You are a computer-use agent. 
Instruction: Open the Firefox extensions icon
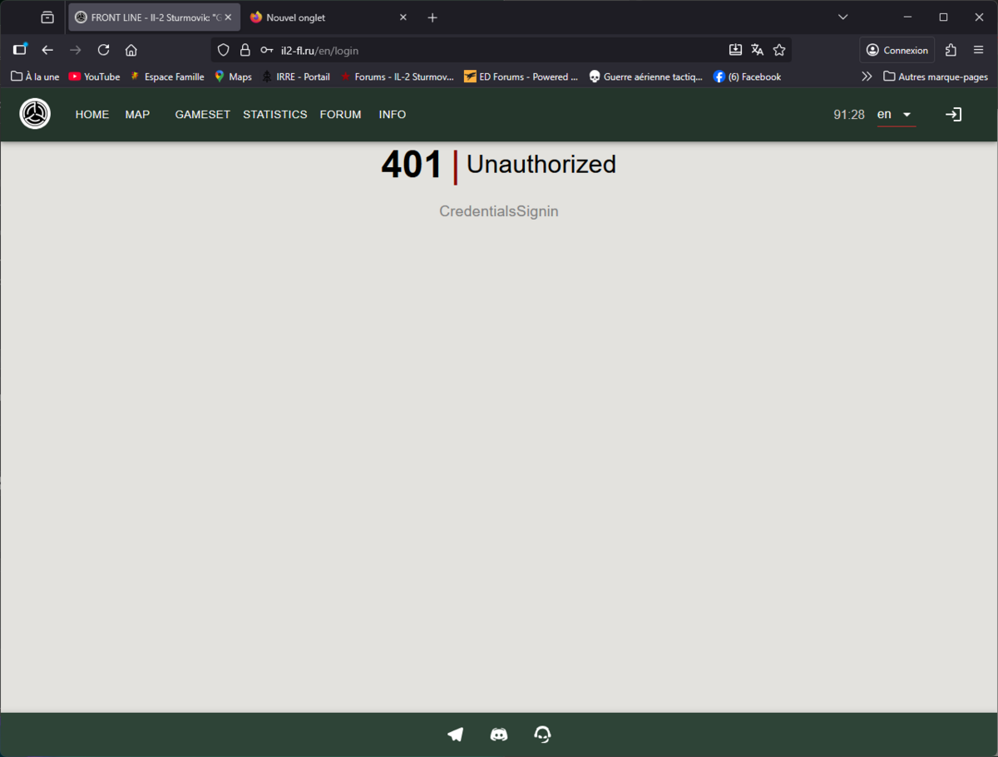tap(951, 50)
